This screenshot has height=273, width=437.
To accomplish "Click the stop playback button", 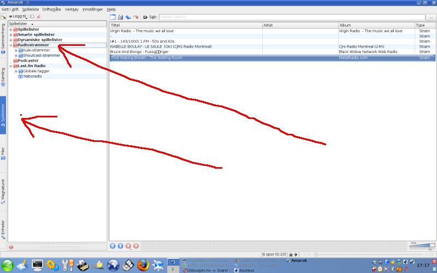I will coord(128,246).
